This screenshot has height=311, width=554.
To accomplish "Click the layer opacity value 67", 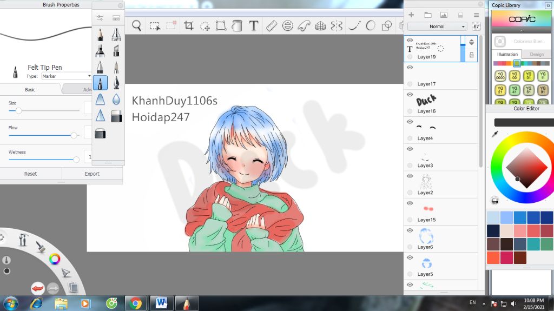I will point(476,27).
